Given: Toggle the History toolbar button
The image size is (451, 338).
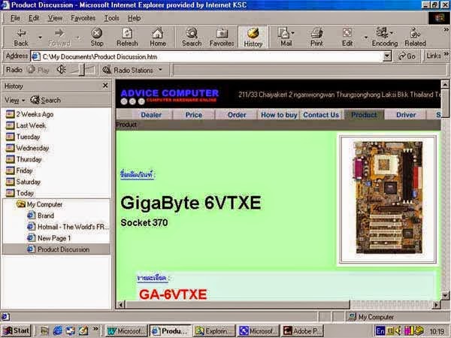Looking at the screenshot, I should pyautogui.click(x=253, y=38).
